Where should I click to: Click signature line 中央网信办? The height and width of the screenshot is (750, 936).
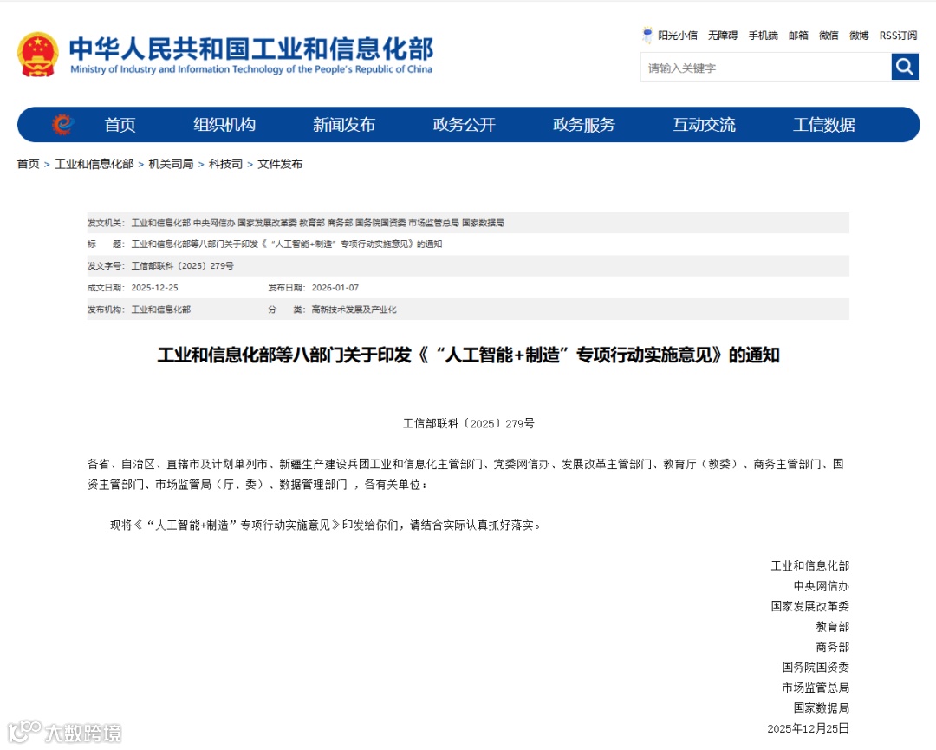pos(821,586)
